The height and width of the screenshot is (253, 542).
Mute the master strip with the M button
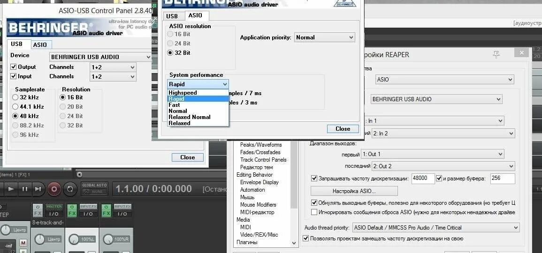pos(23,243)
